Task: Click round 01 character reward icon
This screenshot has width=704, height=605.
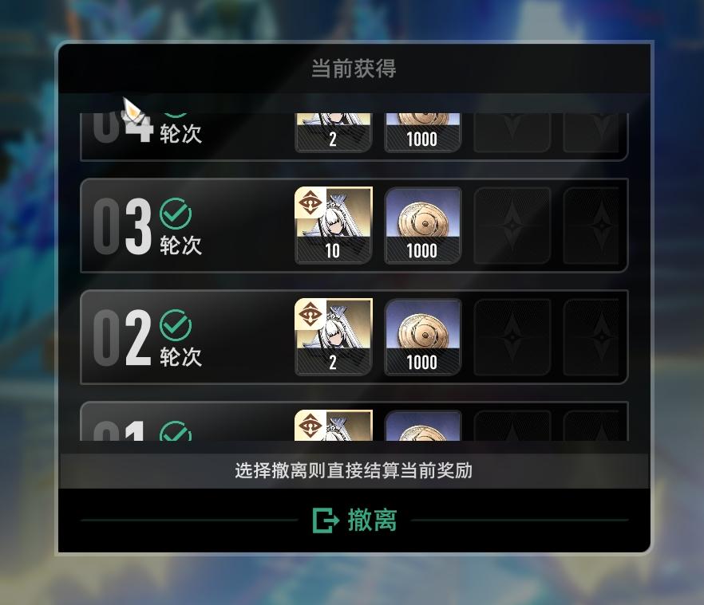Action: pyautogui.click(x=333, y=425)
